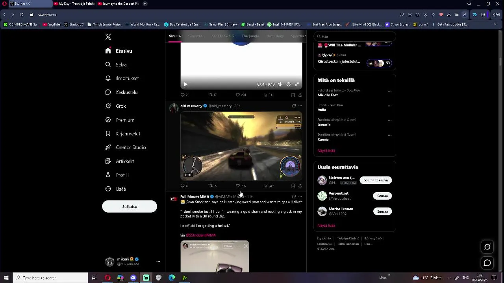This screenshot has width=504, height=283.
Task: Open Etusivu home in the sidebar
Action: click(x=119, y=51)
